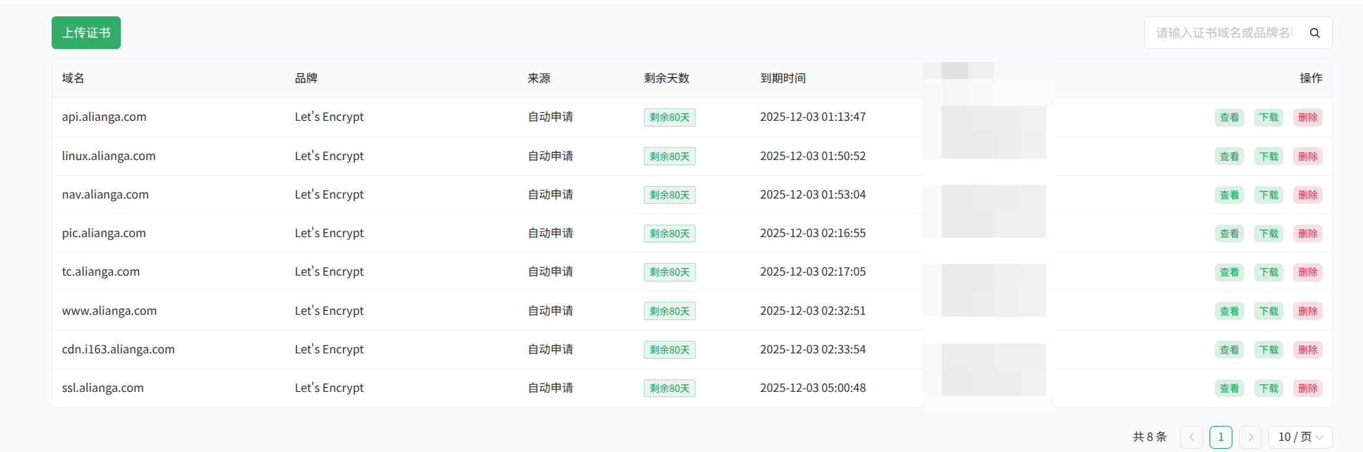Go to the previous page arrow
This screenshot has width=1363, height=452.
coord(1191,437)
